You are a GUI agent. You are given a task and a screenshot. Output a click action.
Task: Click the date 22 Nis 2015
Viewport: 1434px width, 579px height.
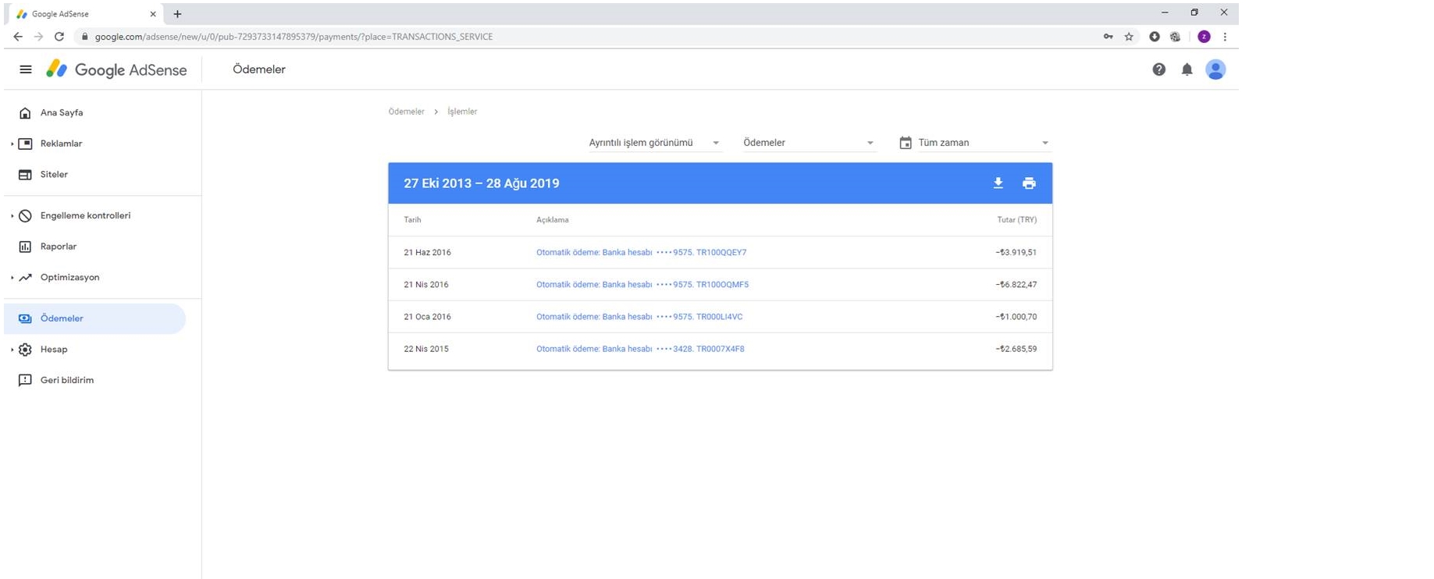pyautogui.click(x=426, y=349)
